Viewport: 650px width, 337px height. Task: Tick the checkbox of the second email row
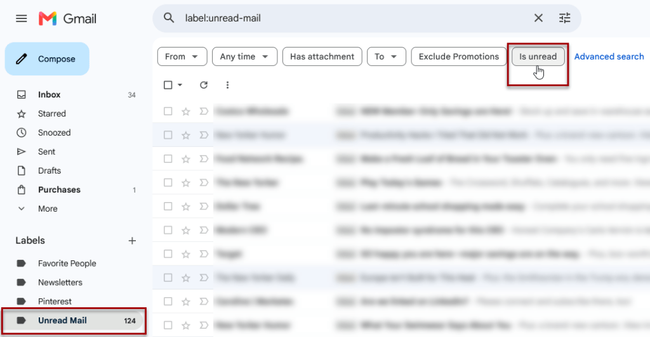click(x=168, y=135)
